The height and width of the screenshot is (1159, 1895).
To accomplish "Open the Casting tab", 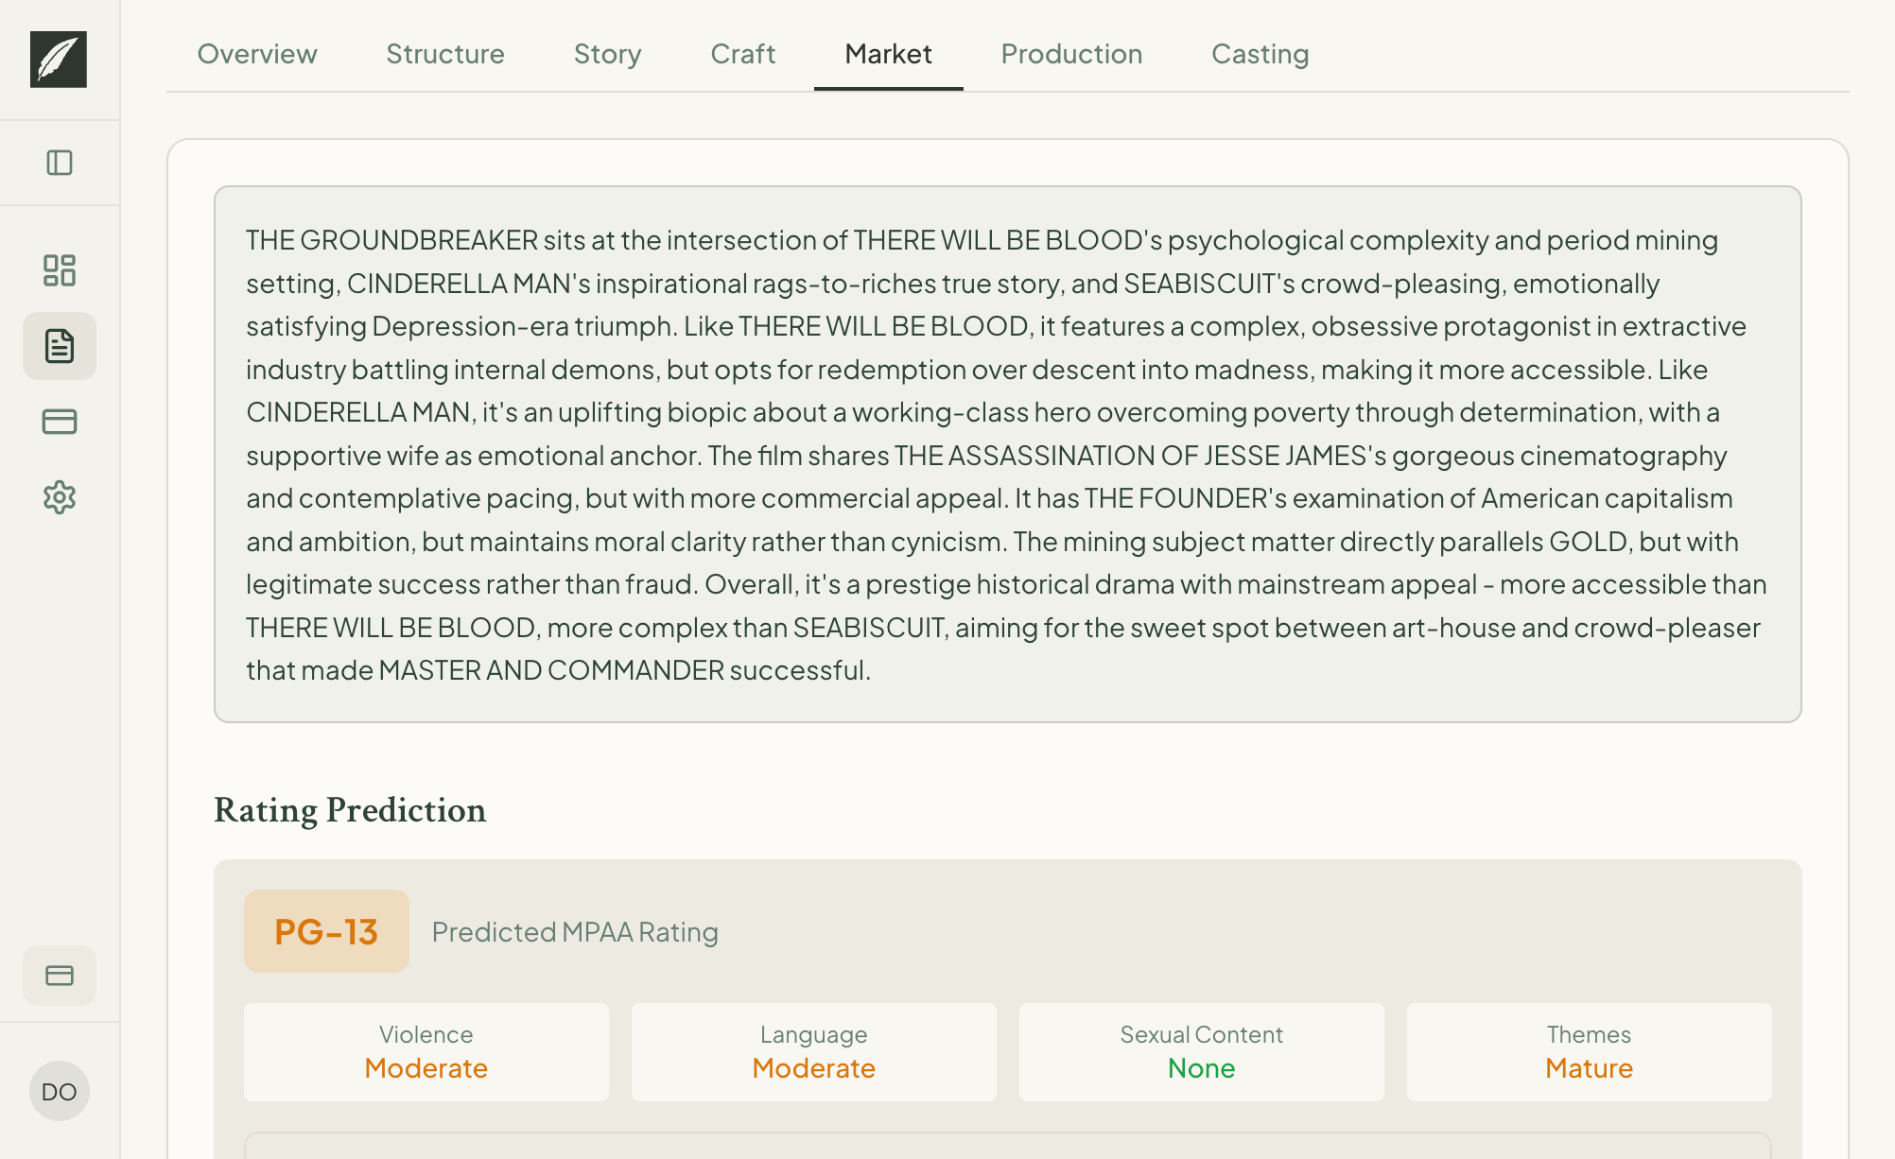I will tap(1260, 54).
